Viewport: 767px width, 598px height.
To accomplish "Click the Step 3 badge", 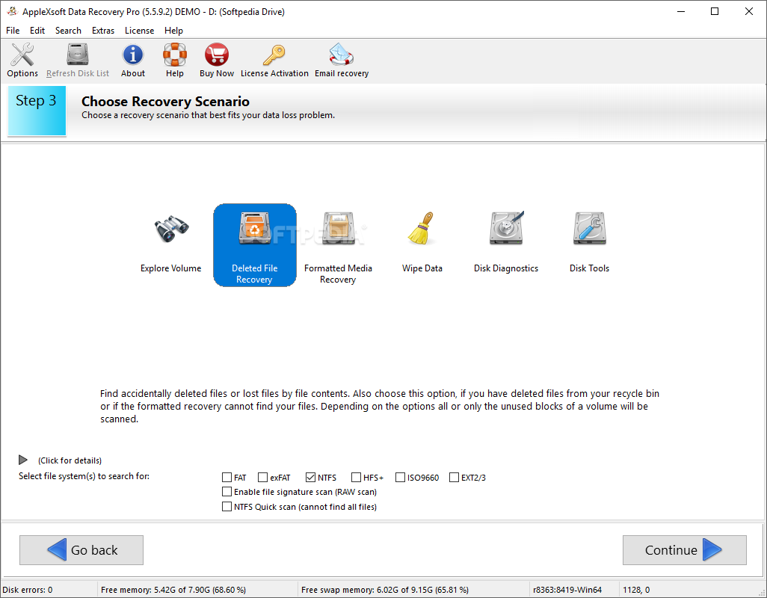I will (x=37, y=111).
